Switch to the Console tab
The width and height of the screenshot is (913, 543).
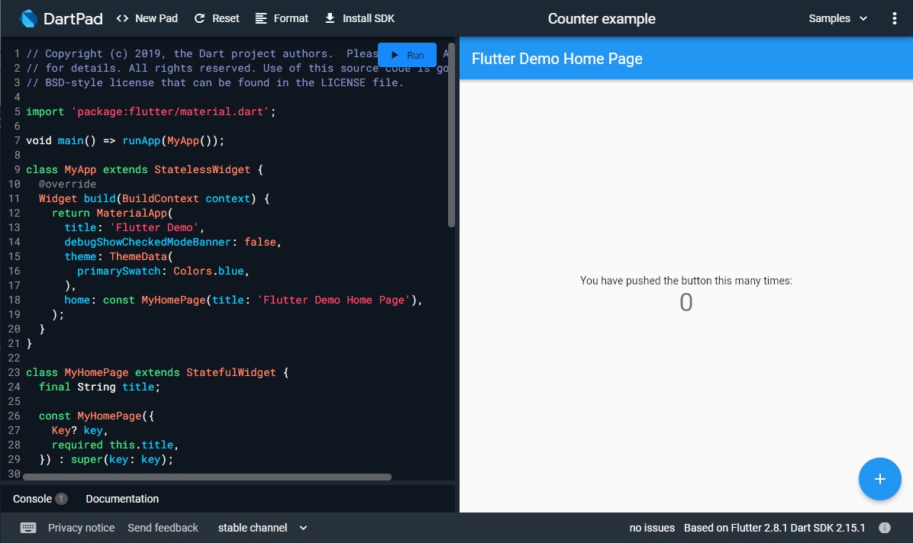tap(33, 499)
